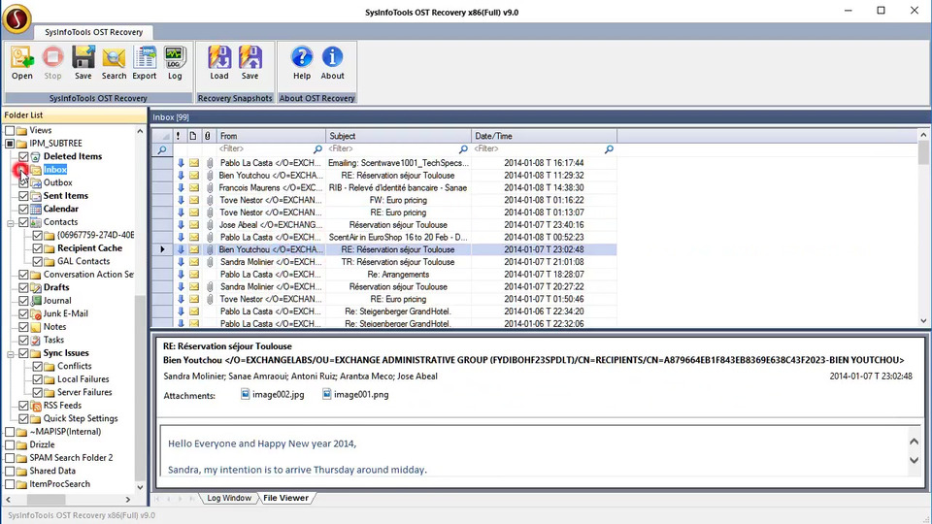The height and width of the screenshot is (524, 932).
Task: Open the About information icon
Action: [x=332, y=63]
